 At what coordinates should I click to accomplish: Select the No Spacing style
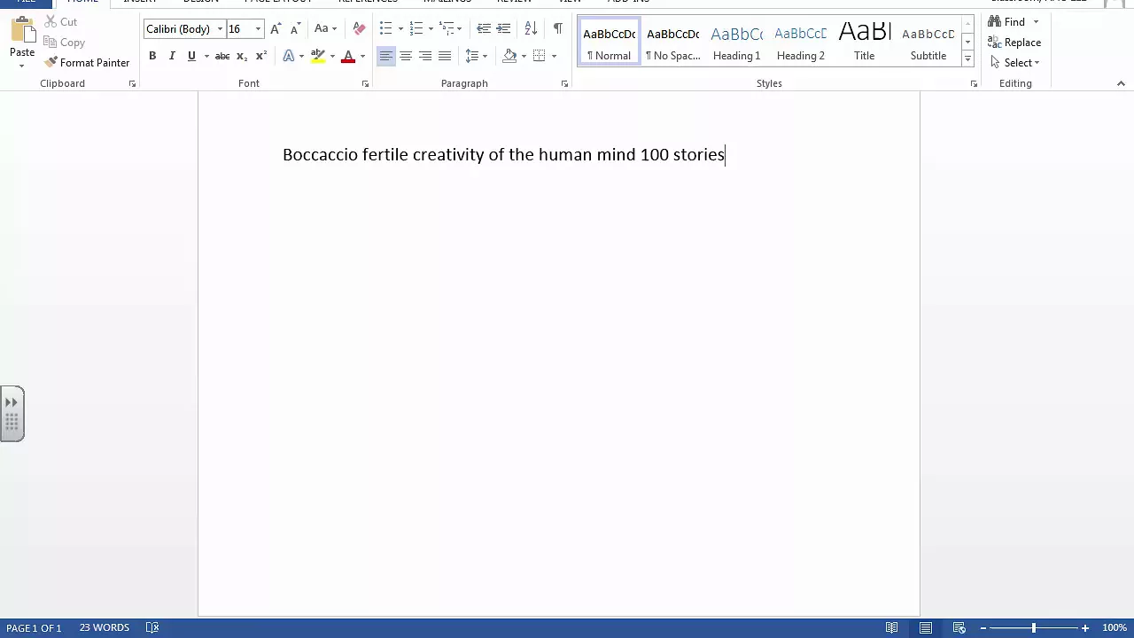(x=673, y=43)
